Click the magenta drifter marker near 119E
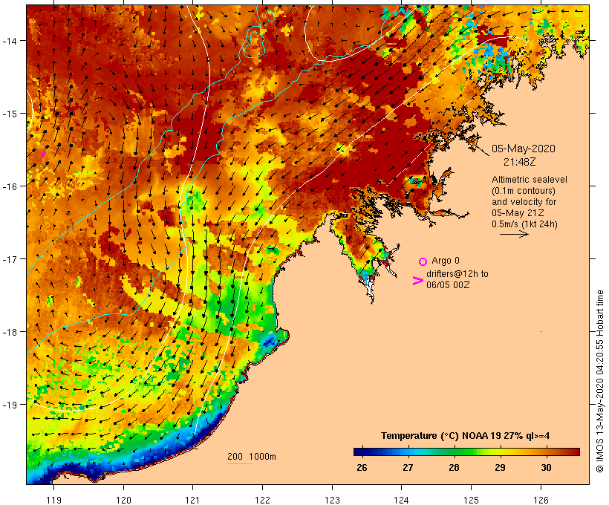 coord(43,154)
